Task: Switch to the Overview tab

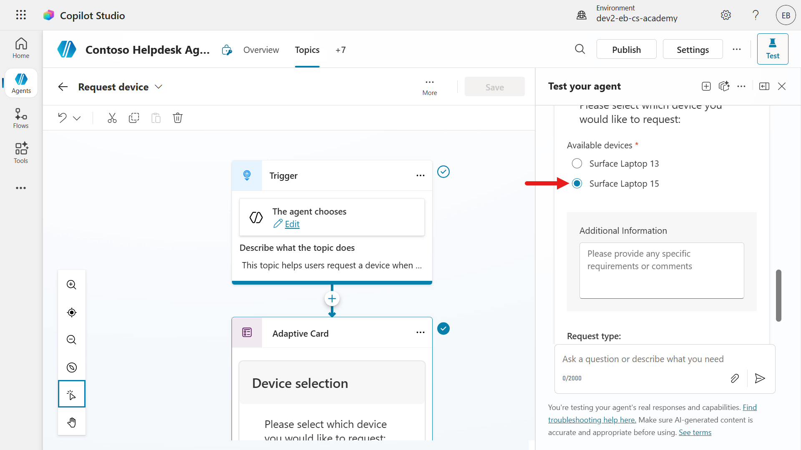Action: tap(261, 50)
